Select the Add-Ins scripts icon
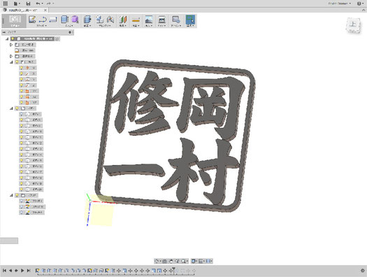 (175, 20)
